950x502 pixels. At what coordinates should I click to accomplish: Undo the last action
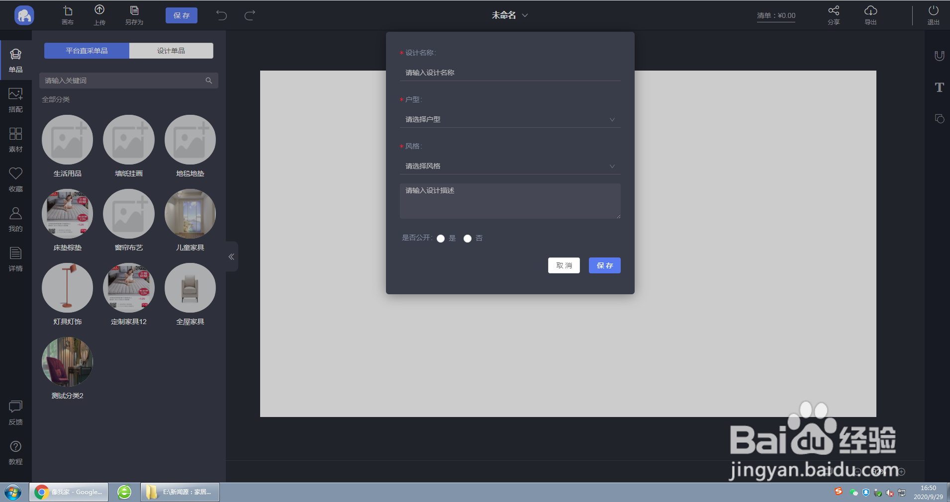[221, 15]
